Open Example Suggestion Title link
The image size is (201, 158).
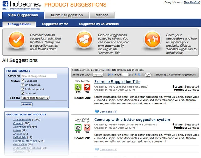[117, 82]
